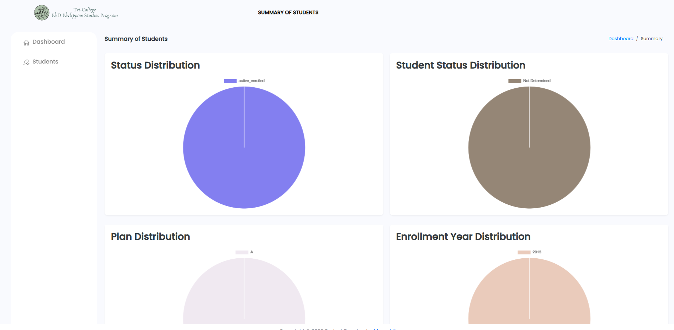The image size is (674, 330).
Task: Select Dashboard in the sidebar menu
Action: click(48, 42)
